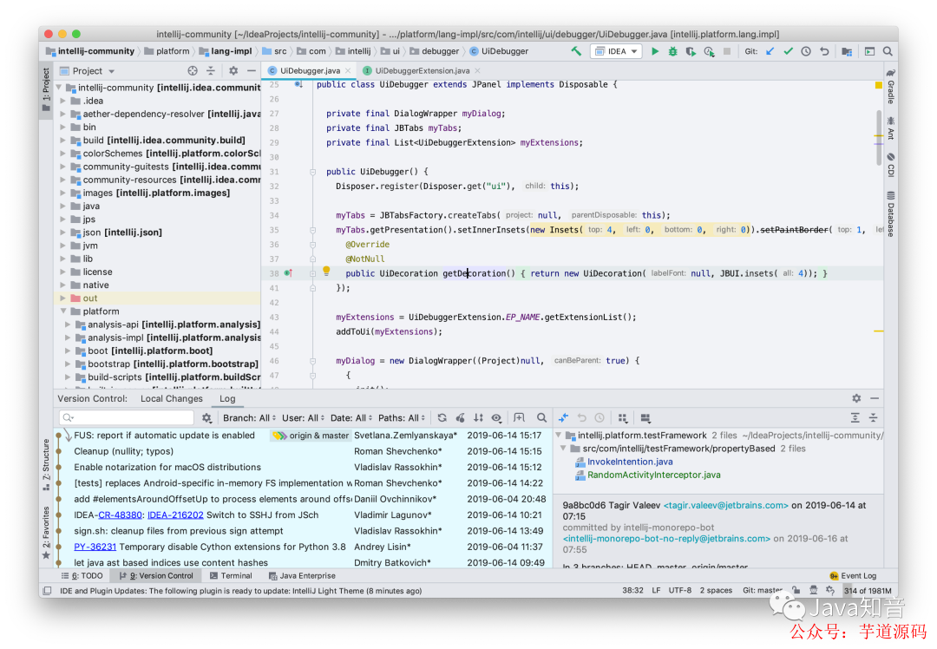
Task: Open InvokeIntention.java changed file
Action: 630,462
